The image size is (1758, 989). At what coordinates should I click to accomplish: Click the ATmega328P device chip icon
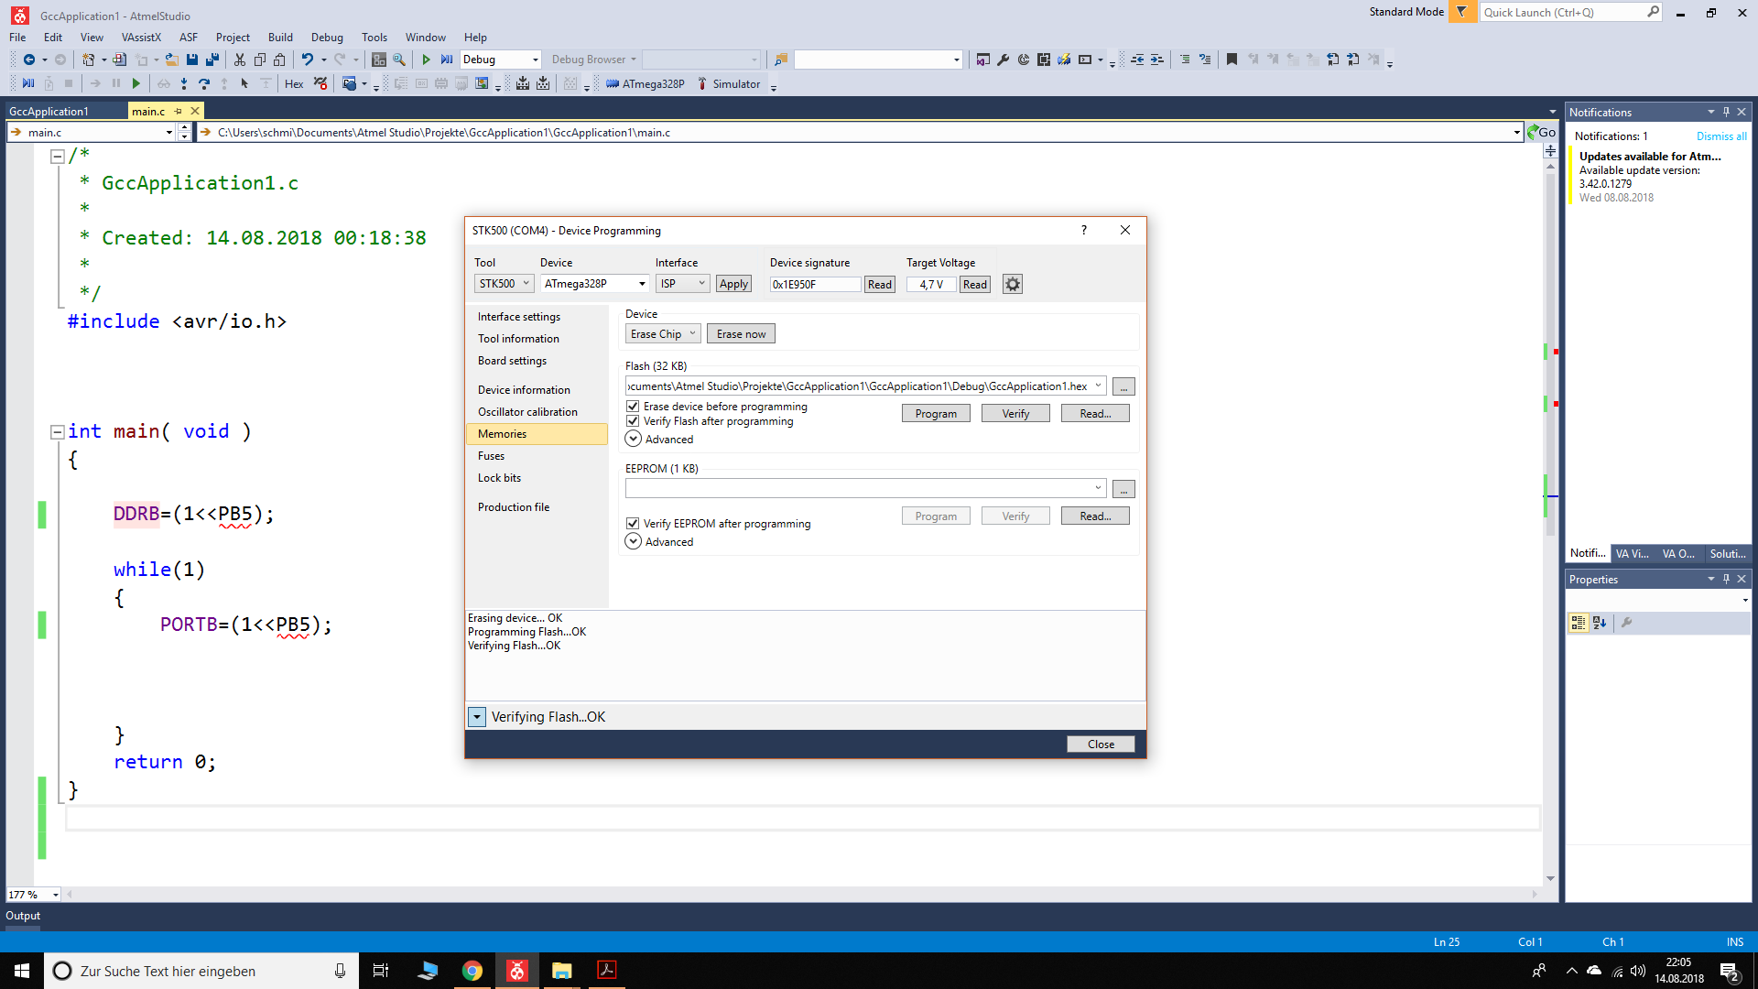pyautogui.click(x=613, y=84)
